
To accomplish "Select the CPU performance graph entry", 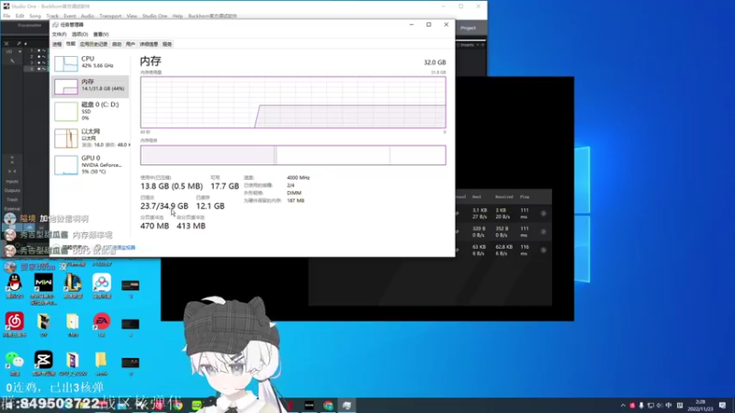I will click(89, 62).
